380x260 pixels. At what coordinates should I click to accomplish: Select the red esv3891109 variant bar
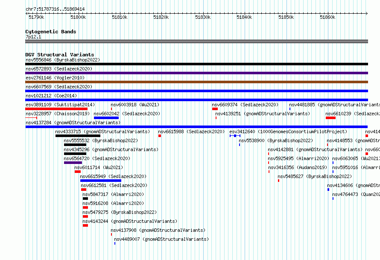[56, 109]
